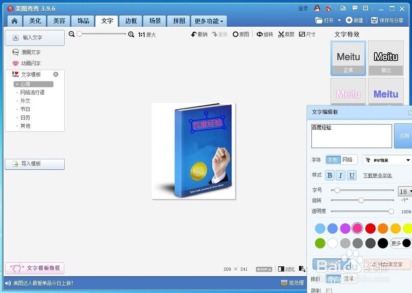Click the zoom out magnifier
Screen dimensions: 412x293
coord(71,34)
